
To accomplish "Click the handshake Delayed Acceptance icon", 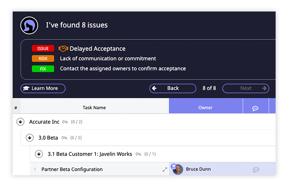I will pos(63,49).
